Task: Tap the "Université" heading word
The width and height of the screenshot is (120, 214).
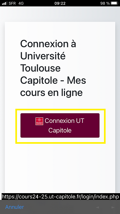Action: (43, 56)
